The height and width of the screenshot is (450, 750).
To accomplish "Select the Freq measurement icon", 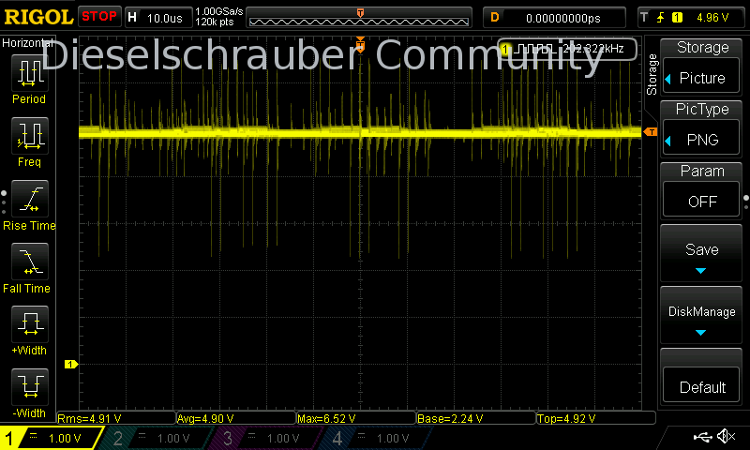I will point(30,135).
